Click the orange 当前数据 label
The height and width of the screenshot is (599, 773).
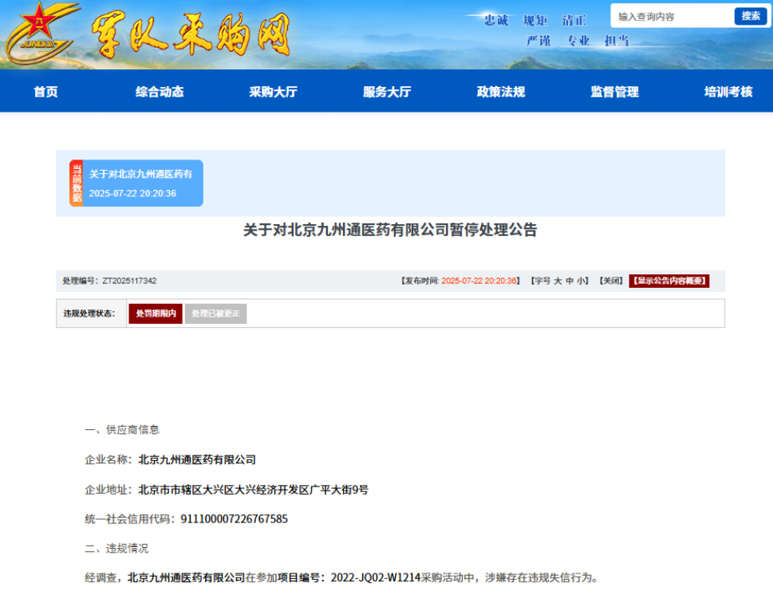pyautogui.click(x=77, y=183)
